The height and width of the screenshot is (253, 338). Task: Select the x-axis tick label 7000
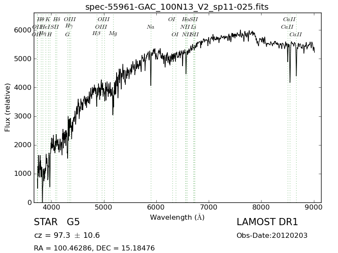(x=209, y=207)
